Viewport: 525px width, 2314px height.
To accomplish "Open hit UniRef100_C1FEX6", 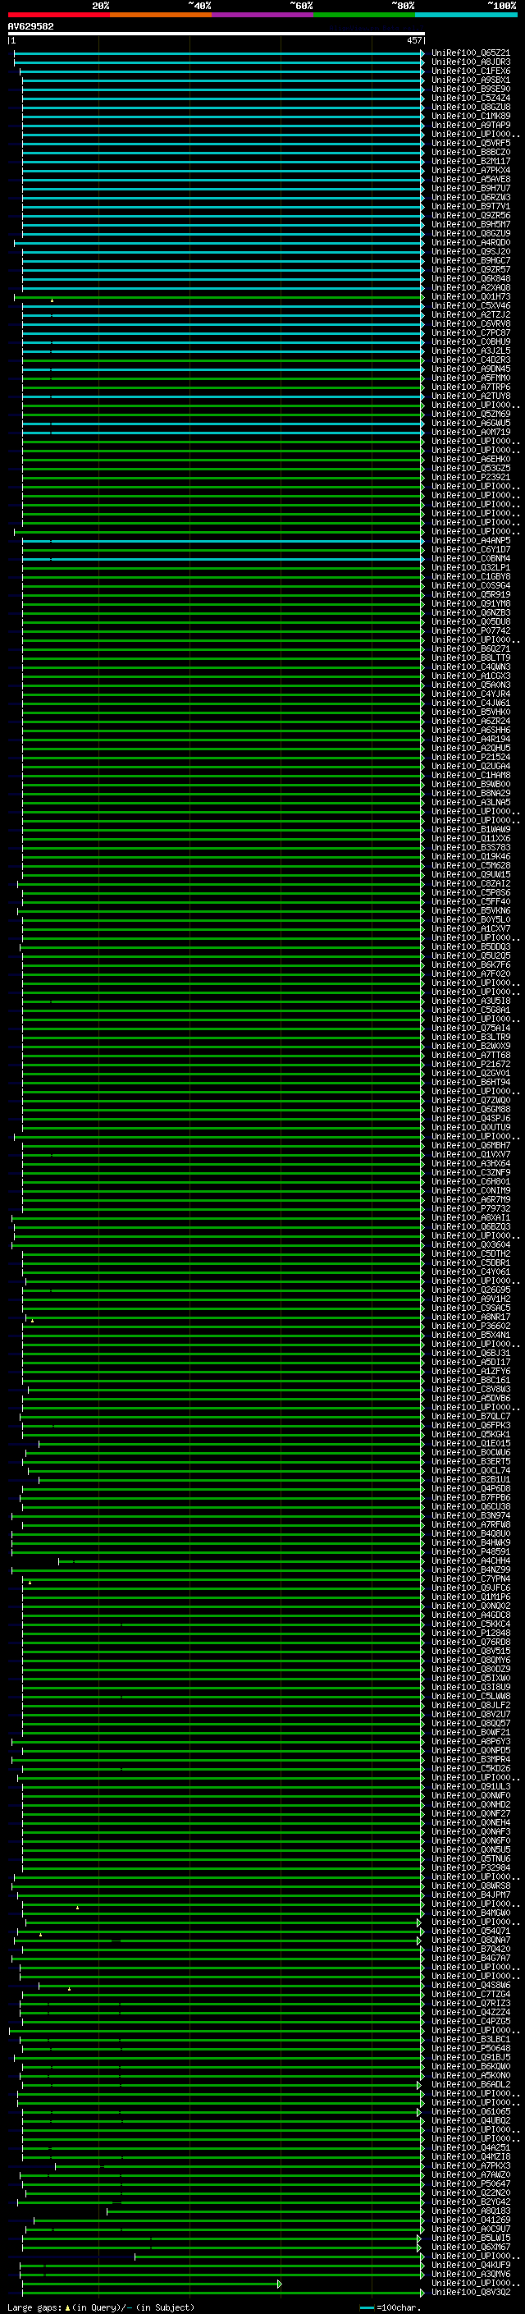I will pos(470,71).
